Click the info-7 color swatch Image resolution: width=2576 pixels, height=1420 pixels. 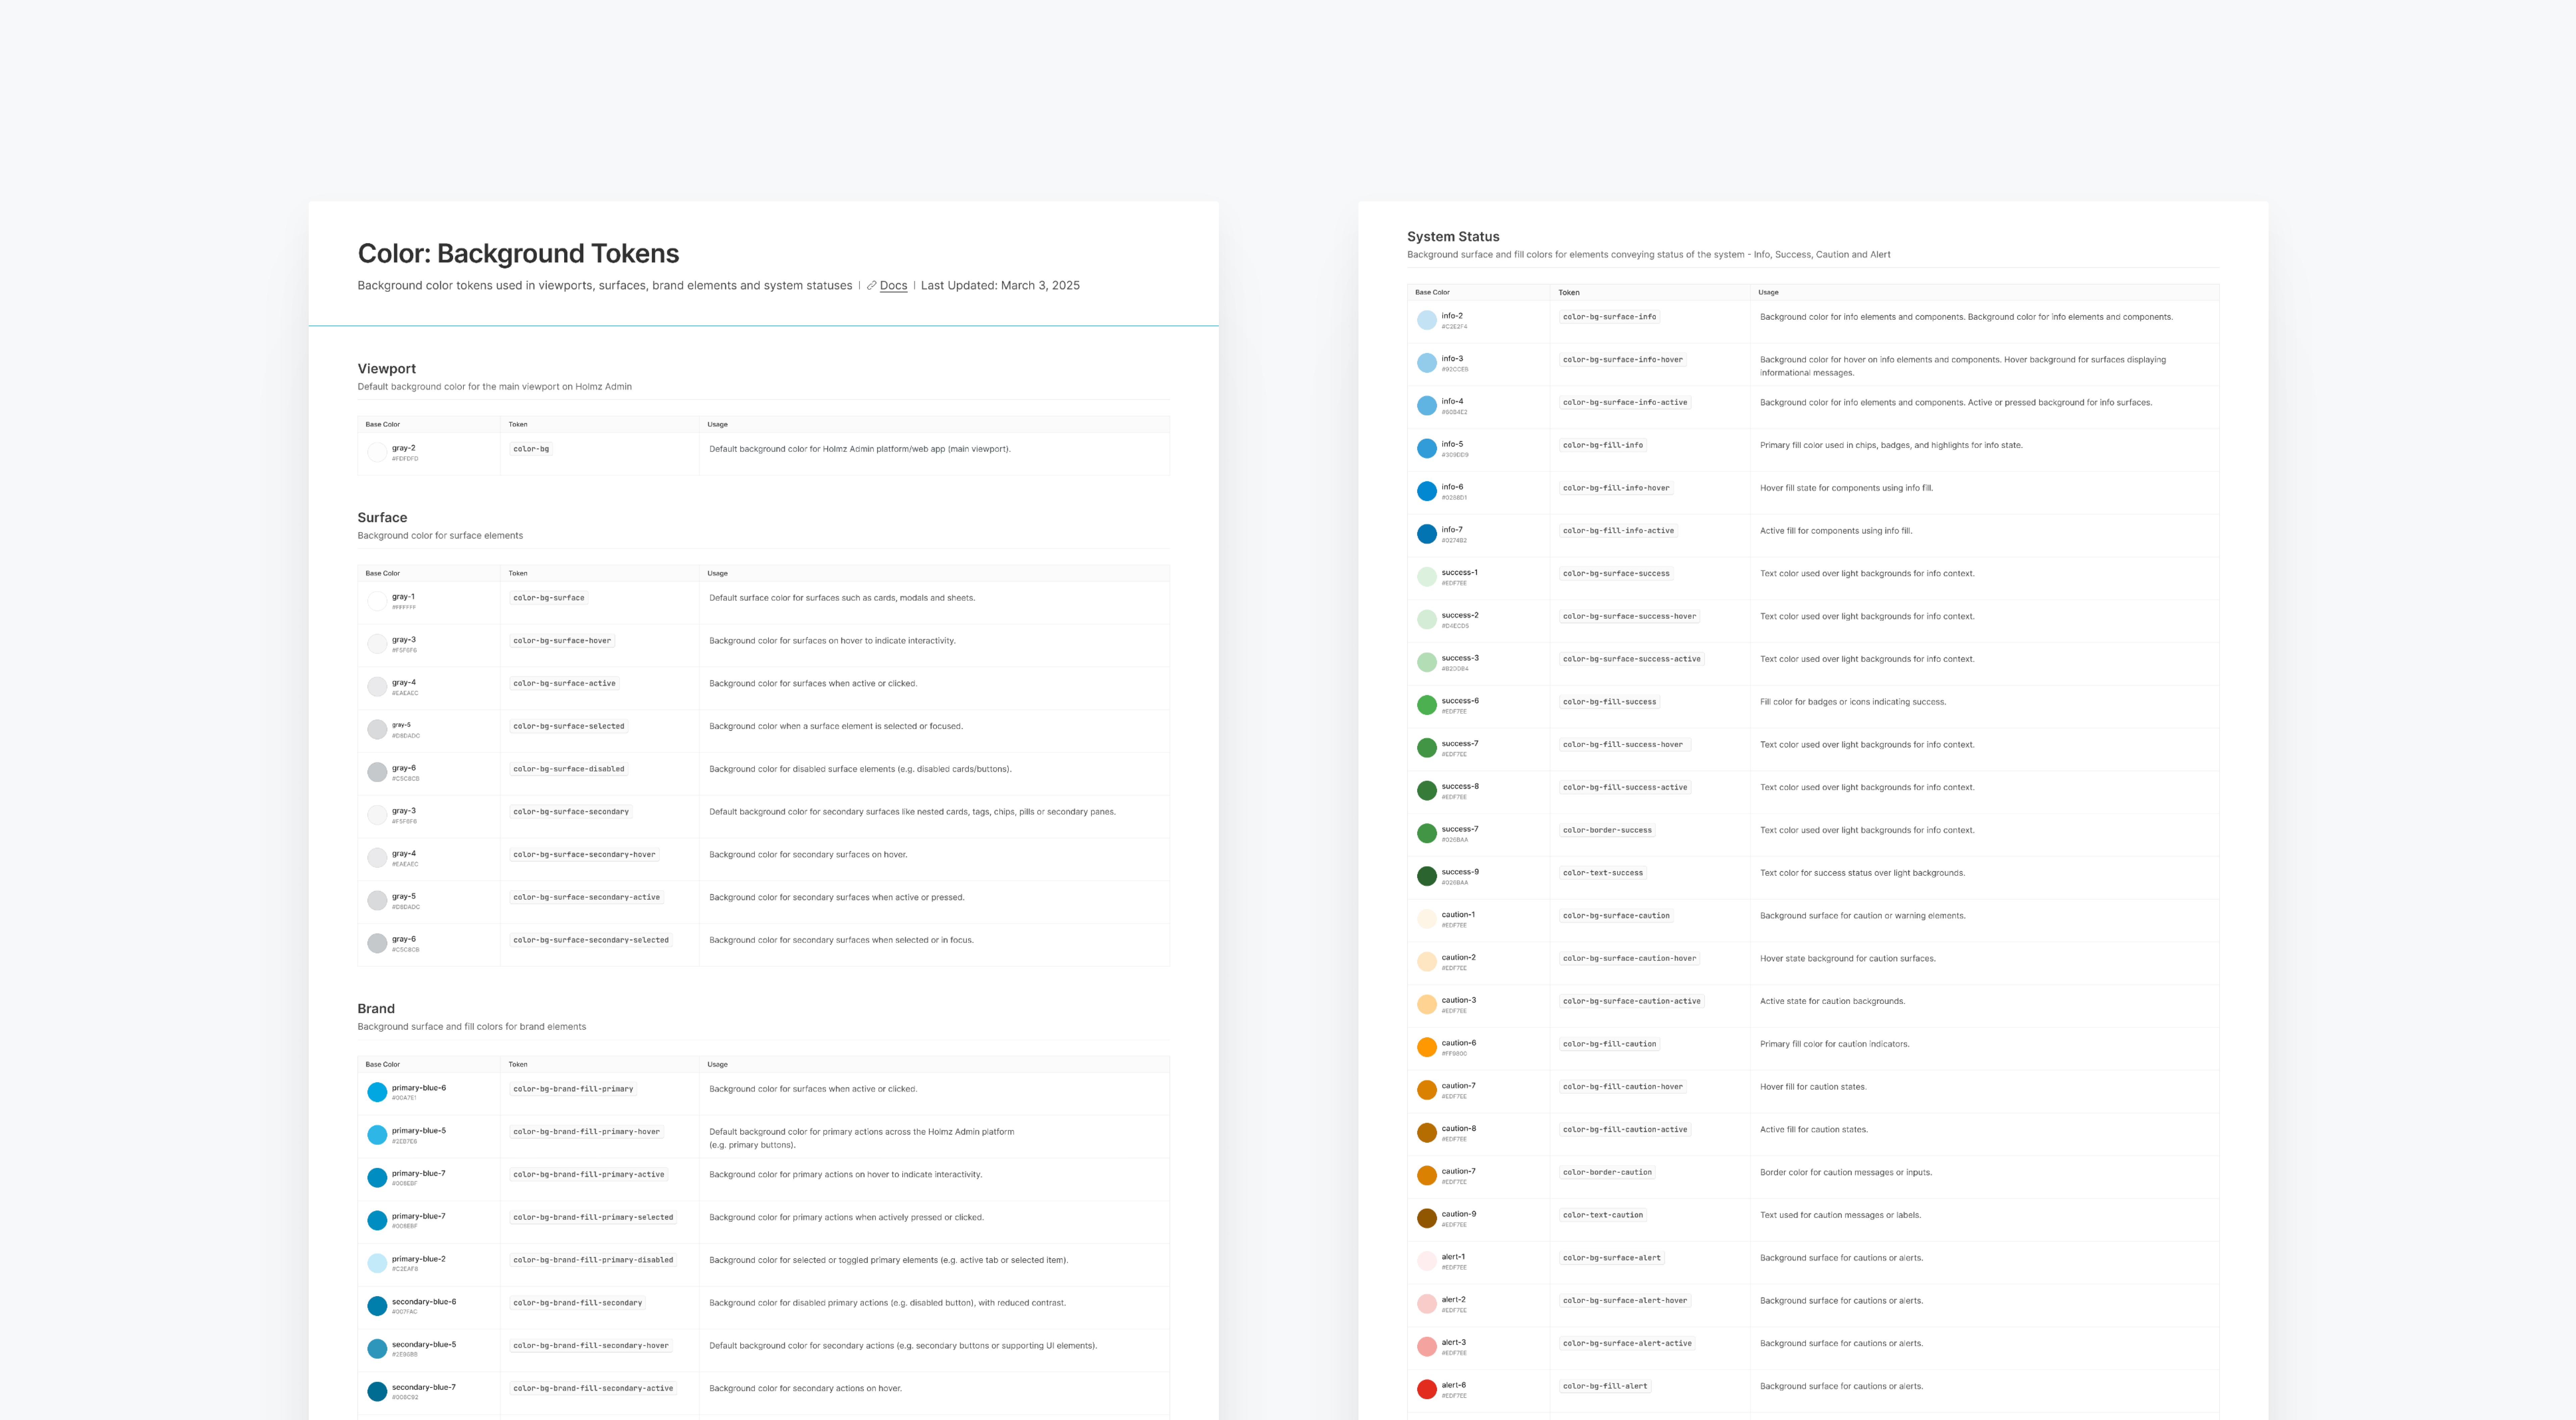tap(1427, 534)
